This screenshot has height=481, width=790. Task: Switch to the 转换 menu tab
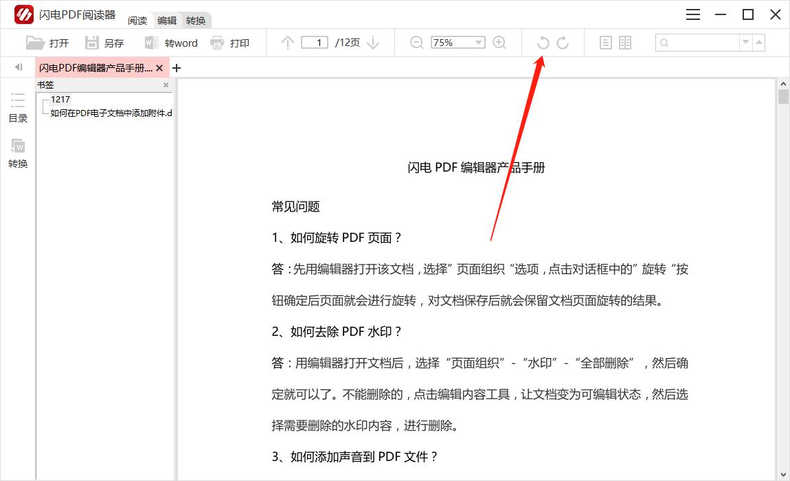196,21
